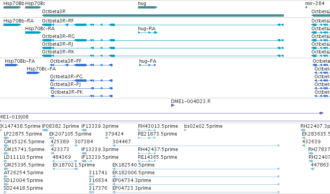Image resolution: width=330 pixels, height=194 pixels.
Task: Select protein Octbeta3R-PJ label
Action: coord(66,84)
